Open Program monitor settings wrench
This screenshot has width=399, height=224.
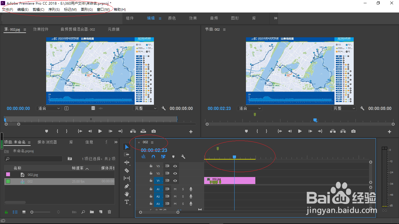(362, 108)
